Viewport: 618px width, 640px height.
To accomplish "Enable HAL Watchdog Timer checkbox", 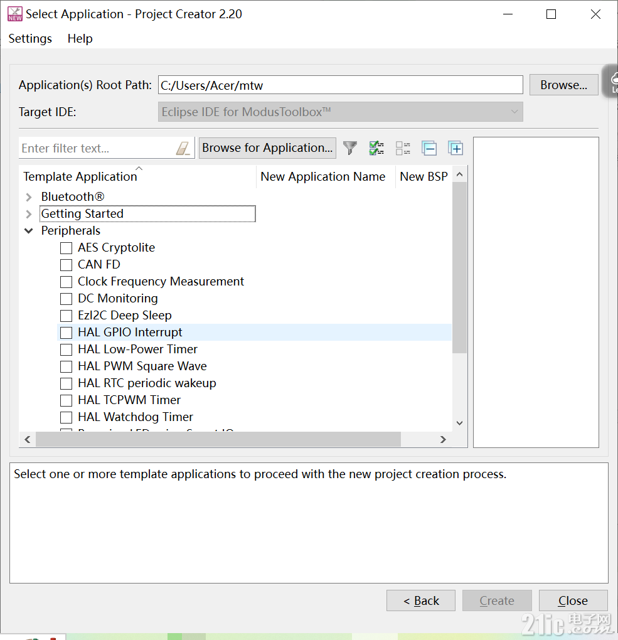I will tap(66, 417).
